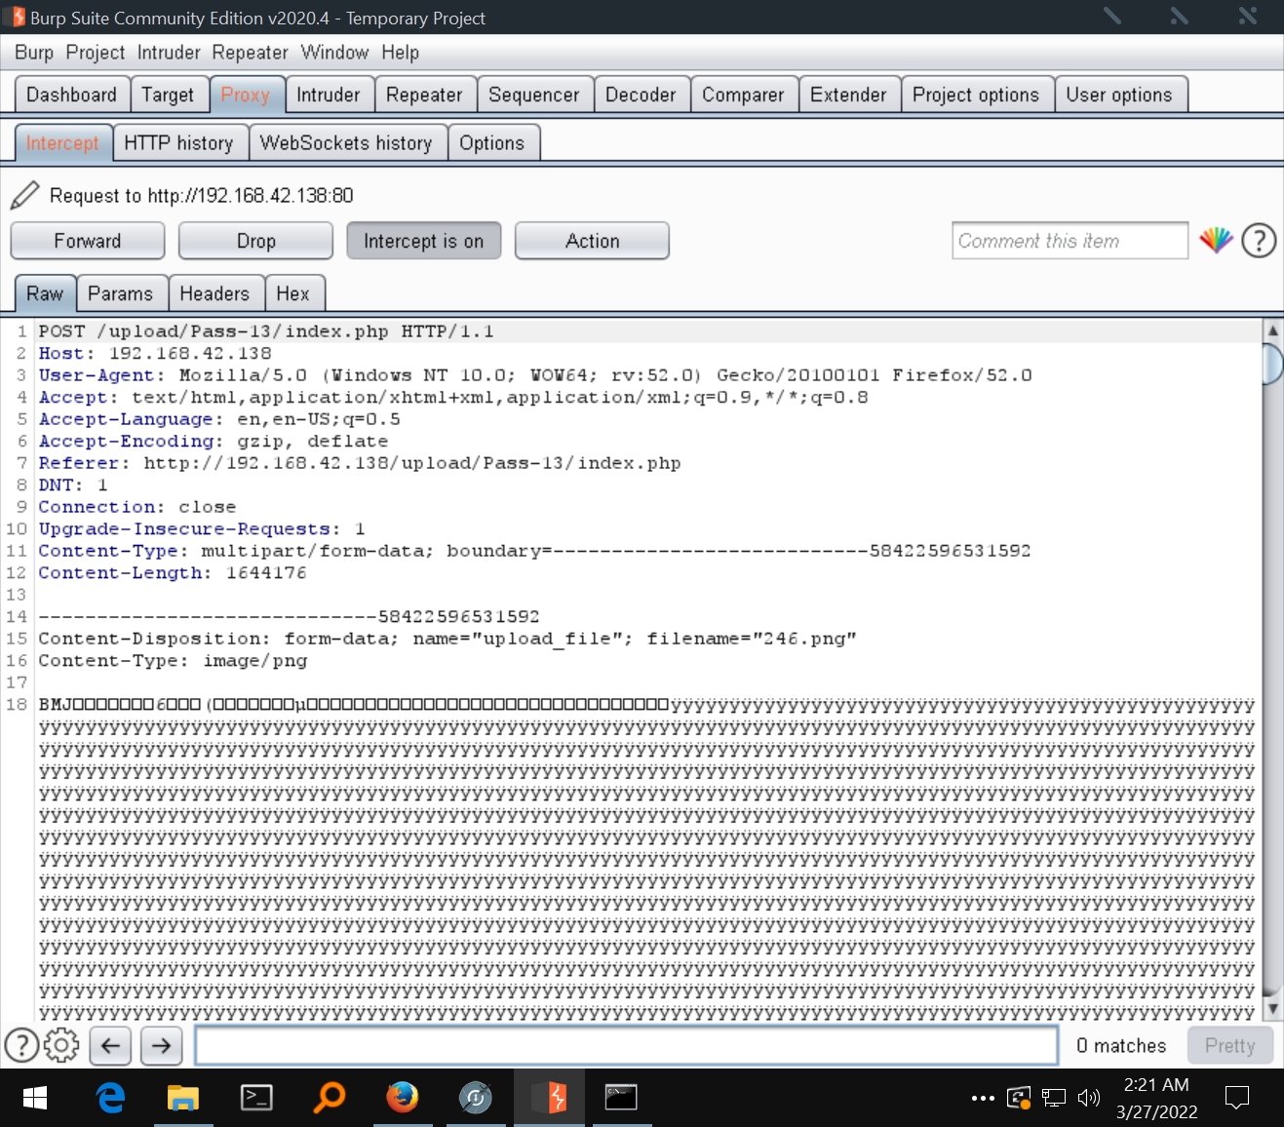
Task: Open the User options tab
Action: tap(1119, 95)
